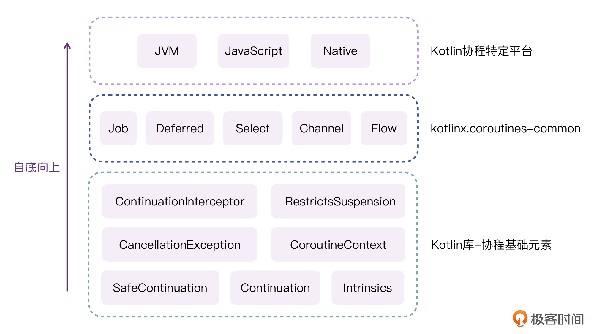Click the Kotlin协程特定平台 label
The image size is (594, 334).
[481, 51]
